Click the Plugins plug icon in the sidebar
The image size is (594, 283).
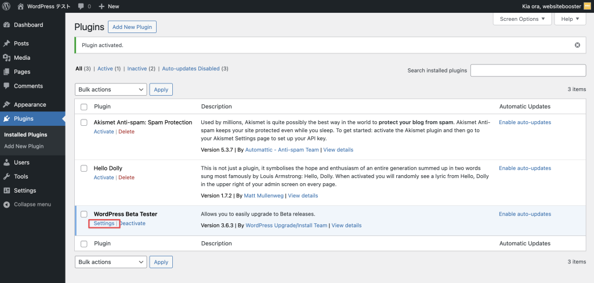[x=6, y=118]
